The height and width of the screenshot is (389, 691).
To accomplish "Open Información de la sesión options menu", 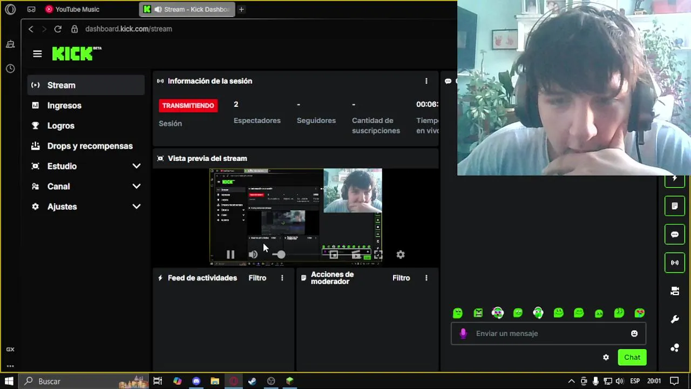I will 426,81.
